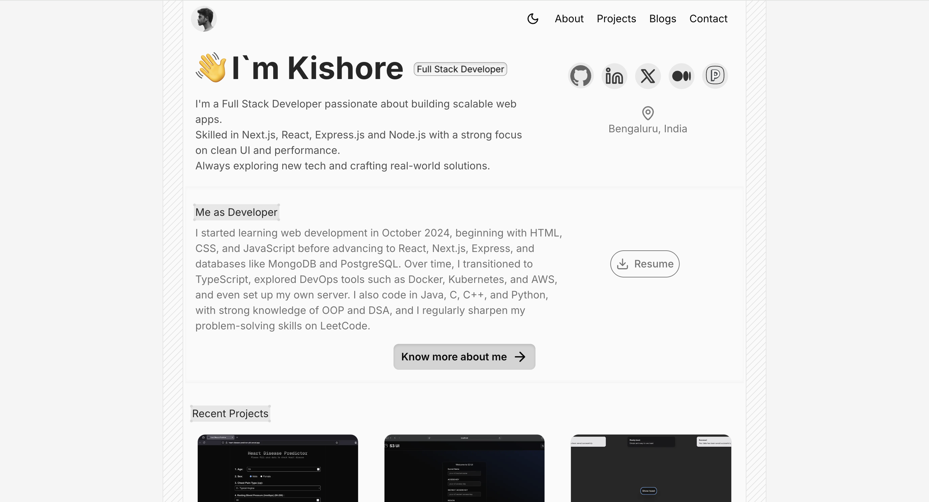Open the toast notification project thumbnail

pyautogui.click(x=651, y=468)
